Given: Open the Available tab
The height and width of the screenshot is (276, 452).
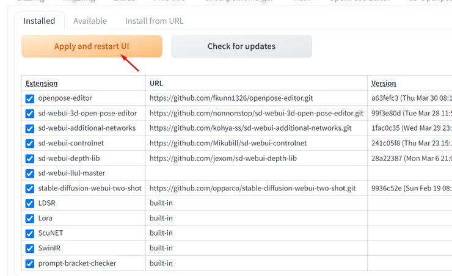Looking at the screenshot, I should [90, 21].
